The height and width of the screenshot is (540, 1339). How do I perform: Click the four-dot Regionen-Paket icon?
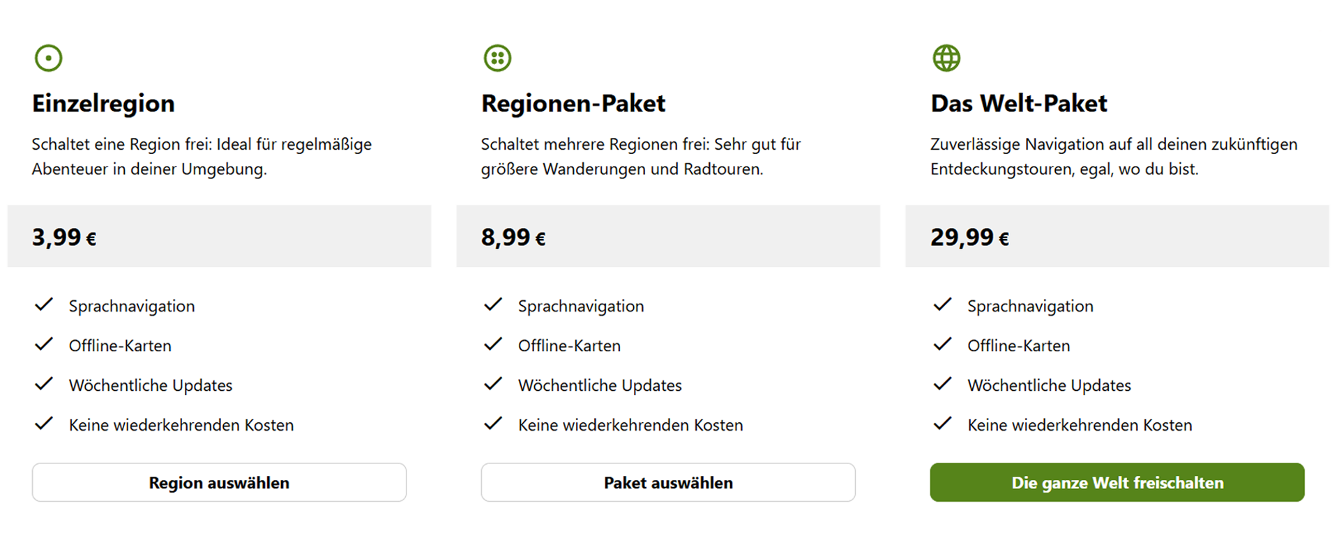pos(497,58)
